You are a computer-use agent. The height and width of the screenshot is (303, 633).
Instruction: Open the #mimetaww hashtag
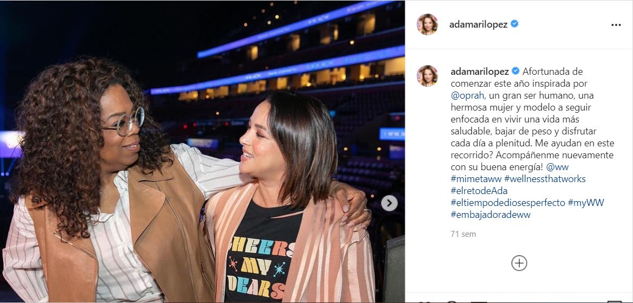pos(476,179)
